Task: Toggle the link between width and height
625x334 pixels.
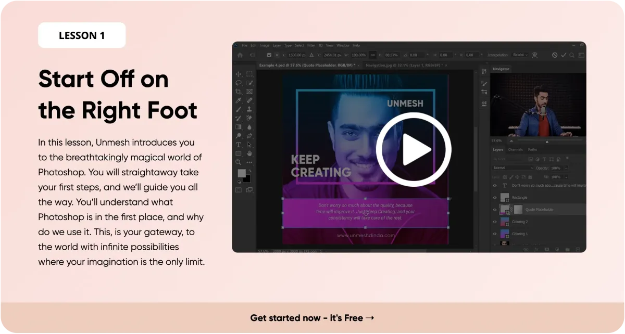Action: click(x=373, y=55)
